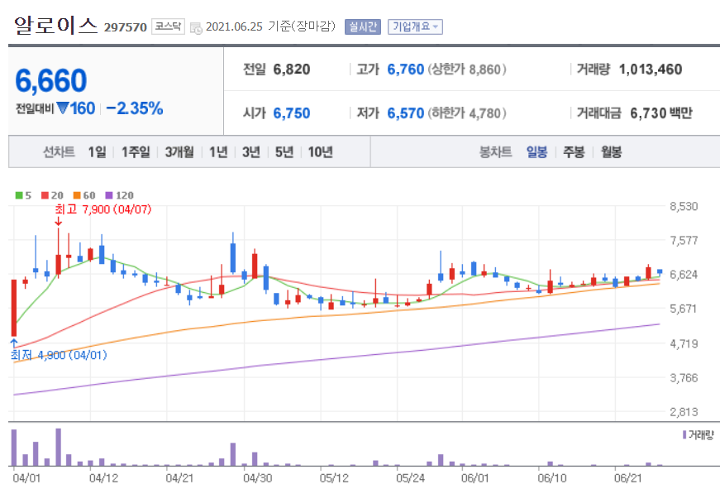Open the 기업개요 dropdown
720x489 pixels.
[x=415, y=26]
